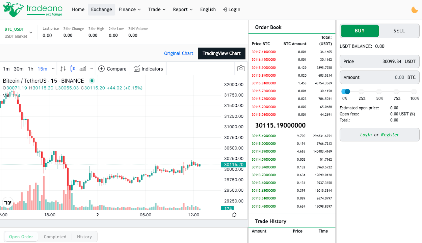Viewport: 422px width, 243px height.
Task: Open the Exchange menu item
Action: 101,9
